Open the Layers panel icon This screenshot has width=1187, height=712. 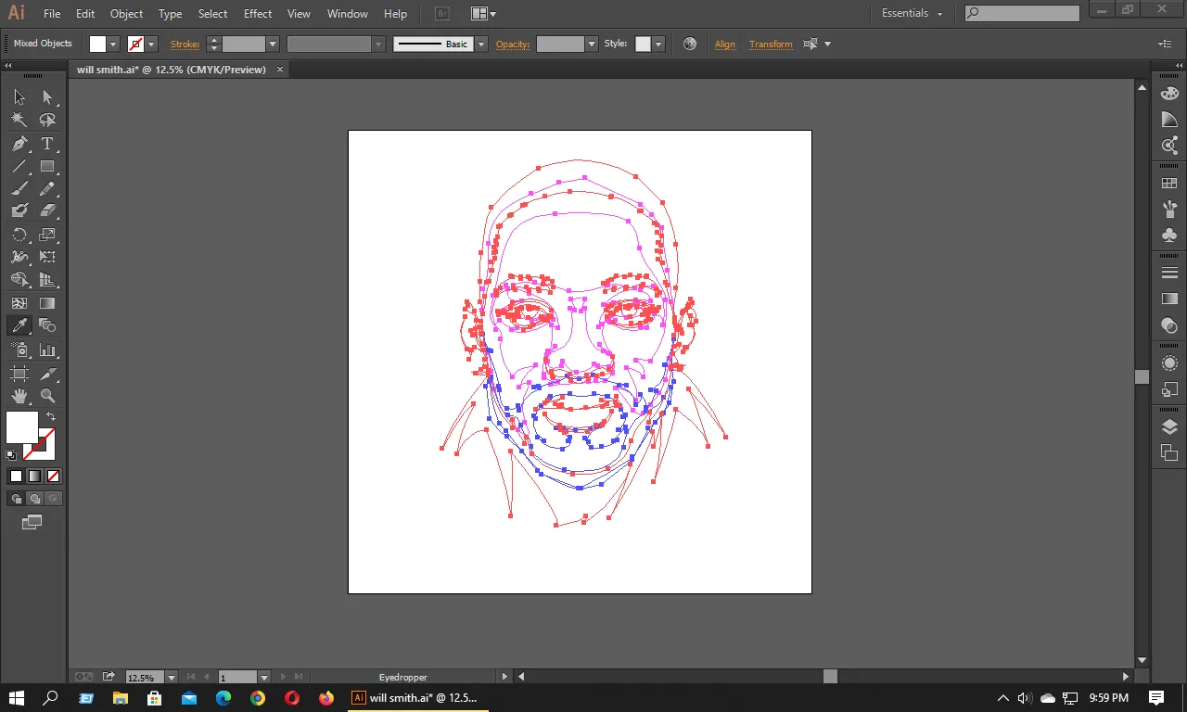tap(1169, 427)
